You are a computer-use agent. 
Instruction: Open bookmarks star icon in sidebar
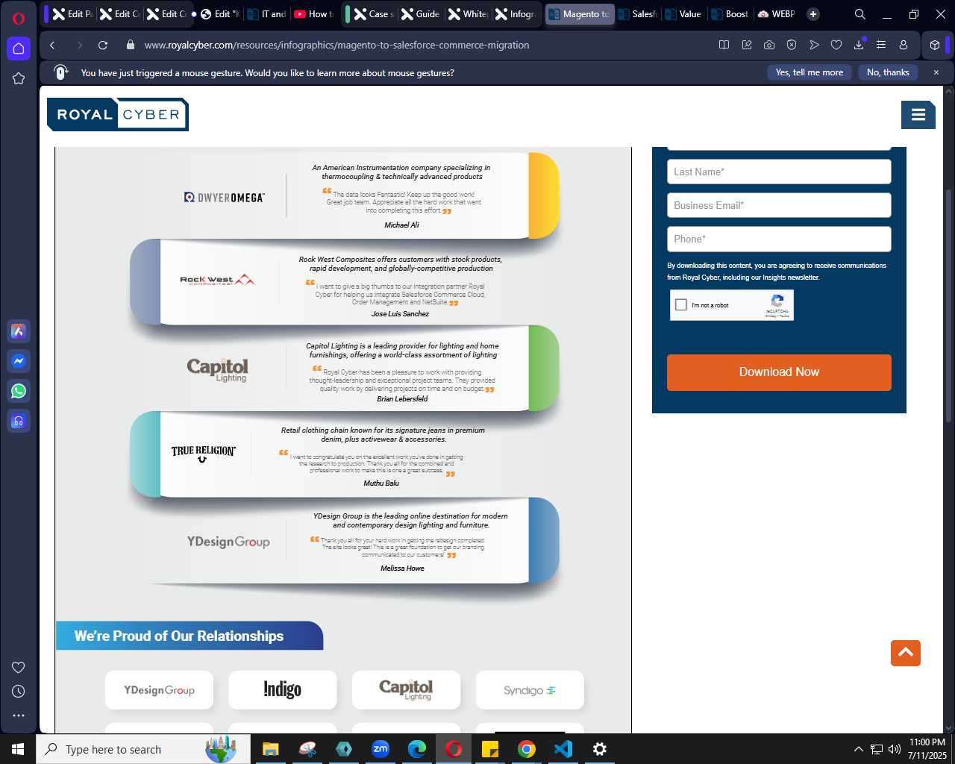(x=19, y=78)
